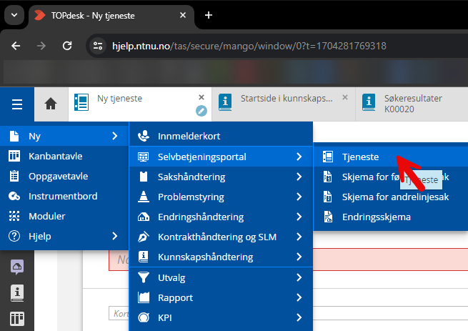468x331 pixels.
Task: Expand the Rapport submenu arrow
Action: click(299, 297)
